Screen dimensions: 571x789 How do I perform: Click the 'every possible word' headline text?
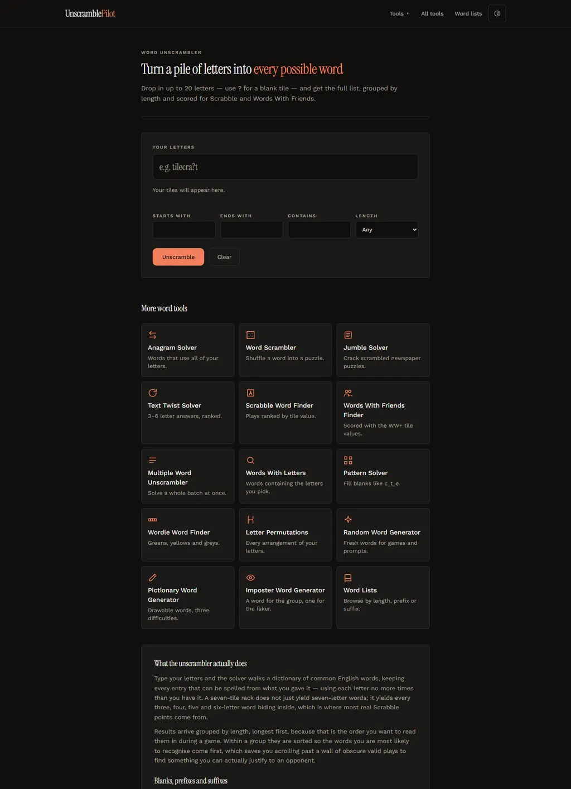point(298,69)
